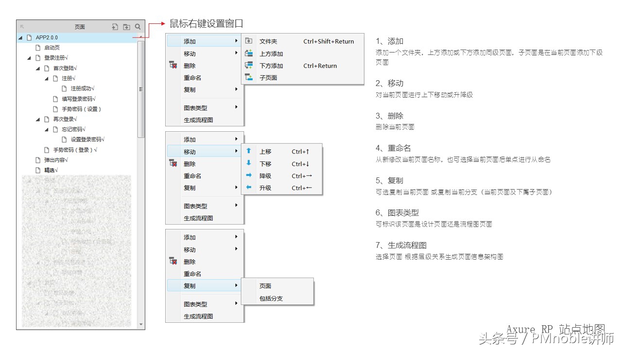This screenshot has height=350, width=622.
Task: Click the sitemap panel scrollbar down arrow
Action: (141, 323)
